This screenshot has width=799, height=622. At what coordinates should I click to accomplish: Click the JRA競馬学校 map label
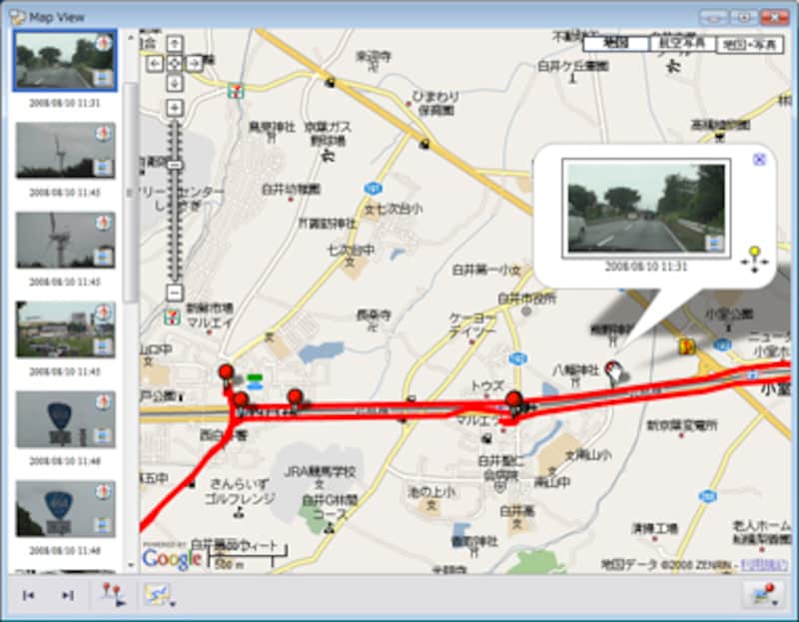[x=320, y=471]
